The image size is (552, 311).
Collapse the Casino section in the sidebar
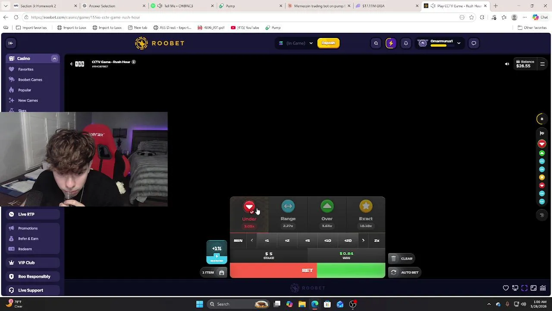(x=54, y=58)
